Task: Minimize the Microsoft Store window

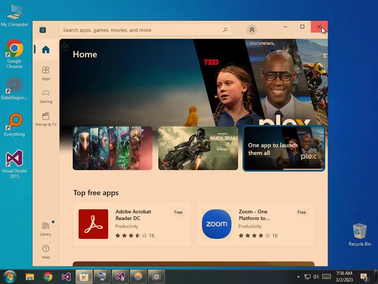Action: tap(285, 27)
